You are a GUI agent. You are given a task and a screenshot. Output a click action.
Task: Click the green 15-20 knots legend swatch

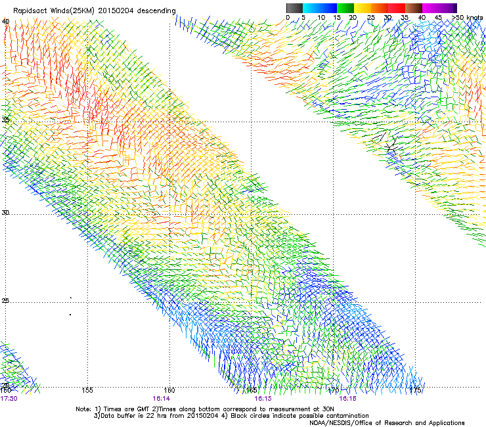(x=345, y=8)
